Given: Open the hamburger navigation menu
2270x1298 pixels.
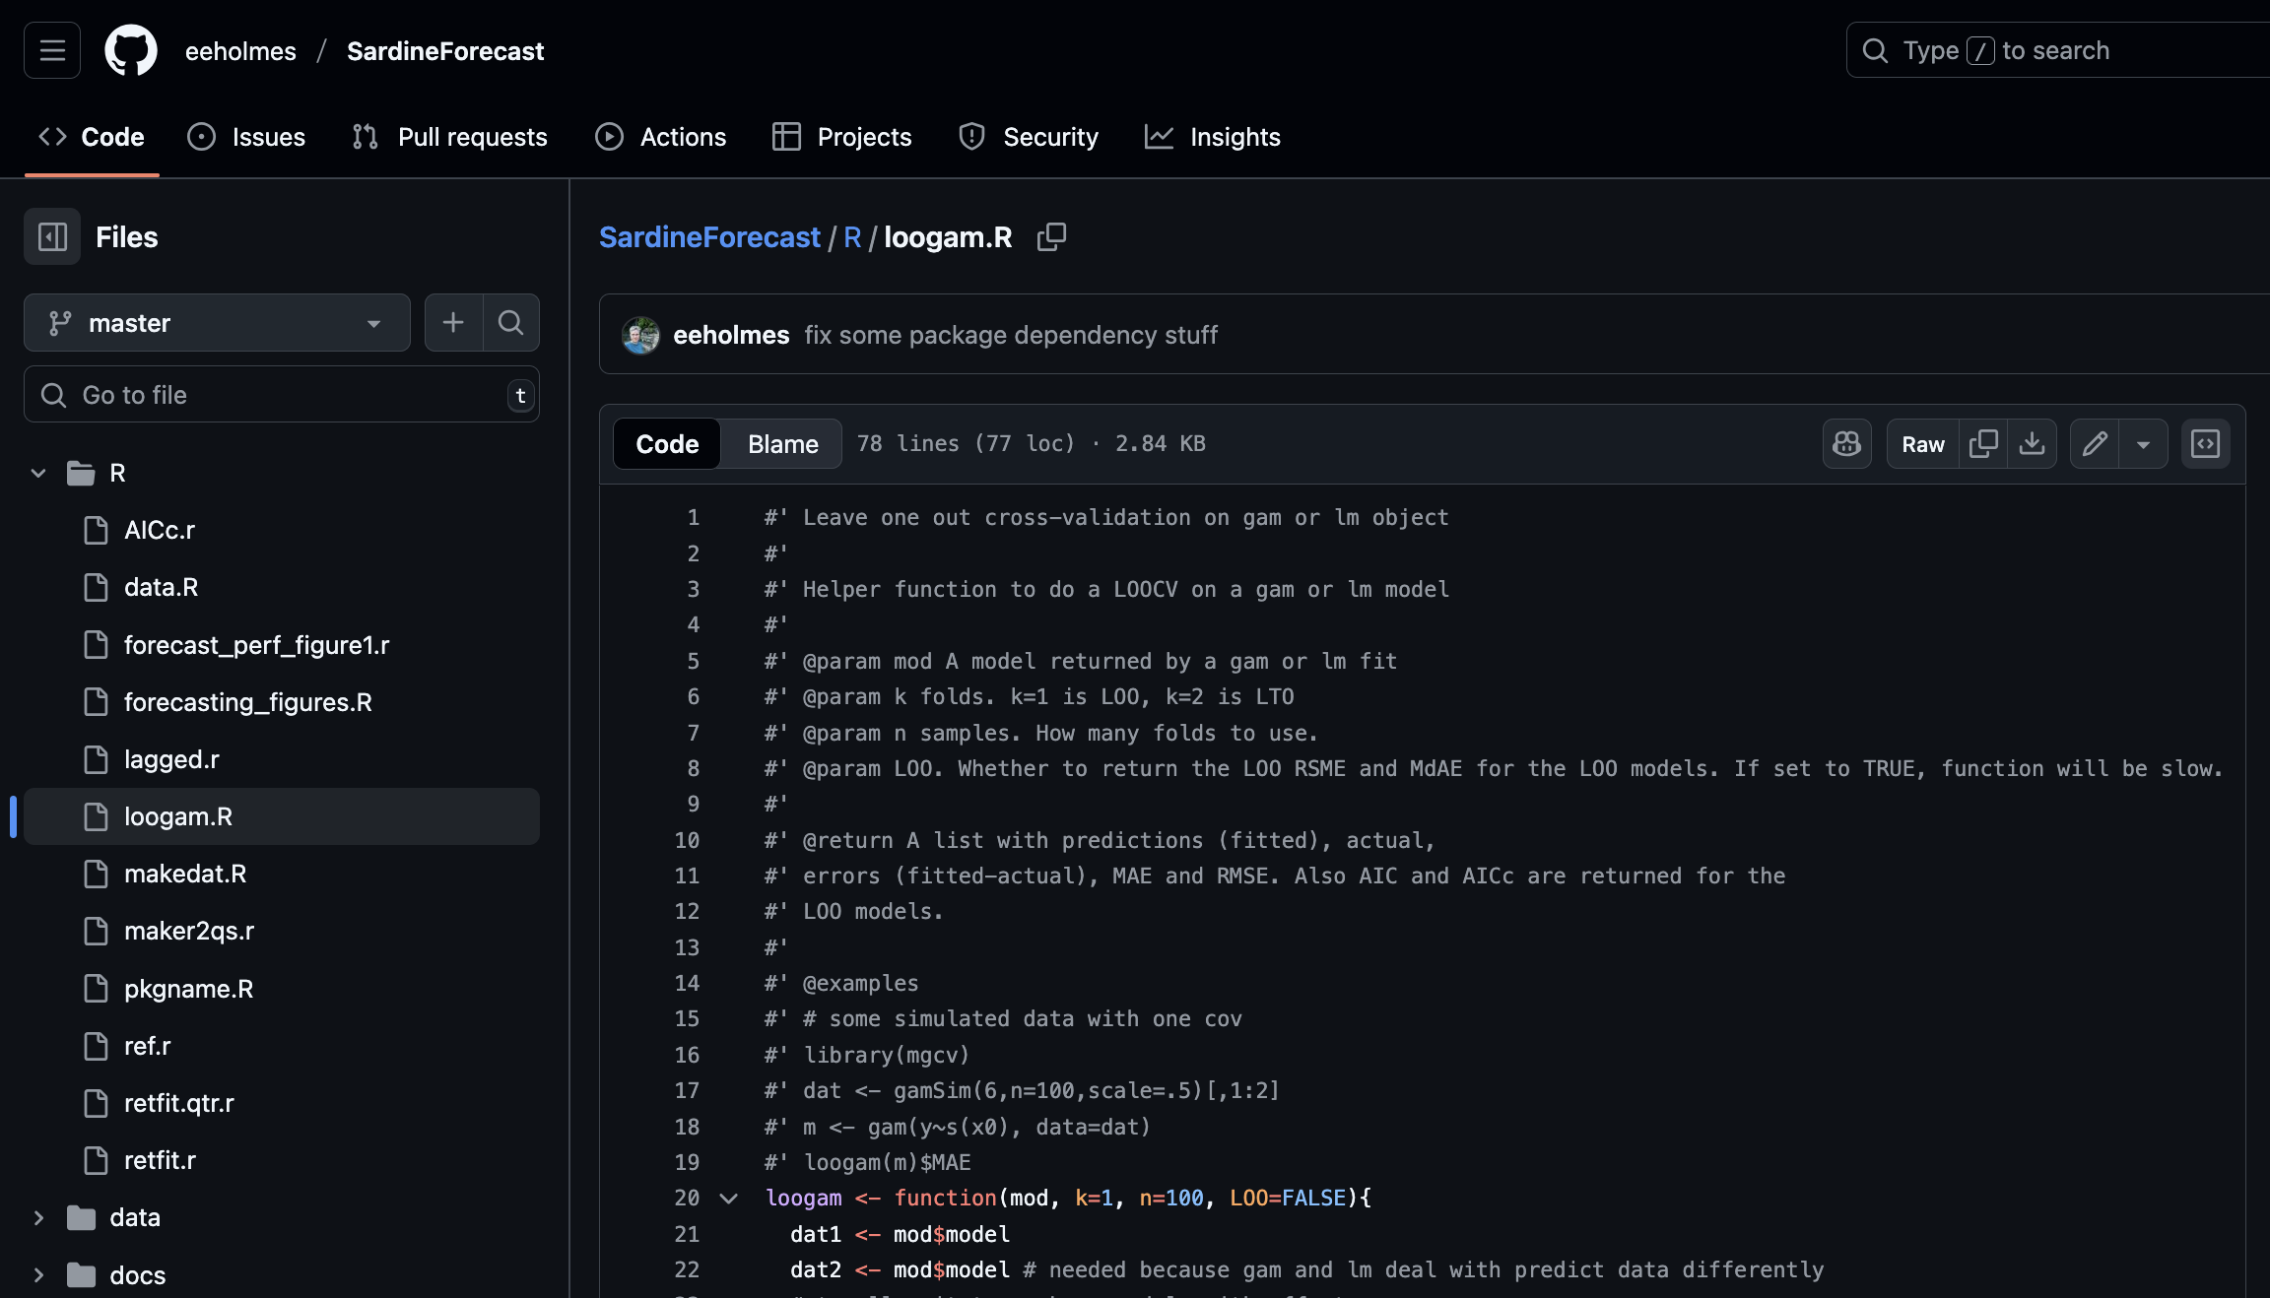Looking at the screenshot, I should click(x=52, y=50).
